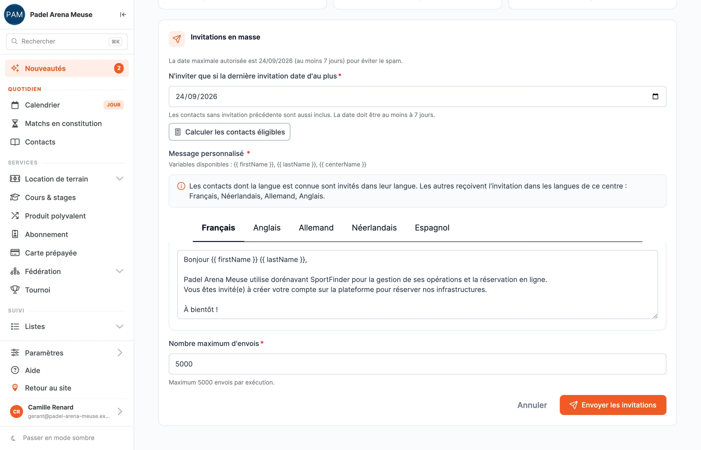The width and height of the screenshot is (701, 450).
Task: Click the CR user avatar
Action: coord(16,411)
